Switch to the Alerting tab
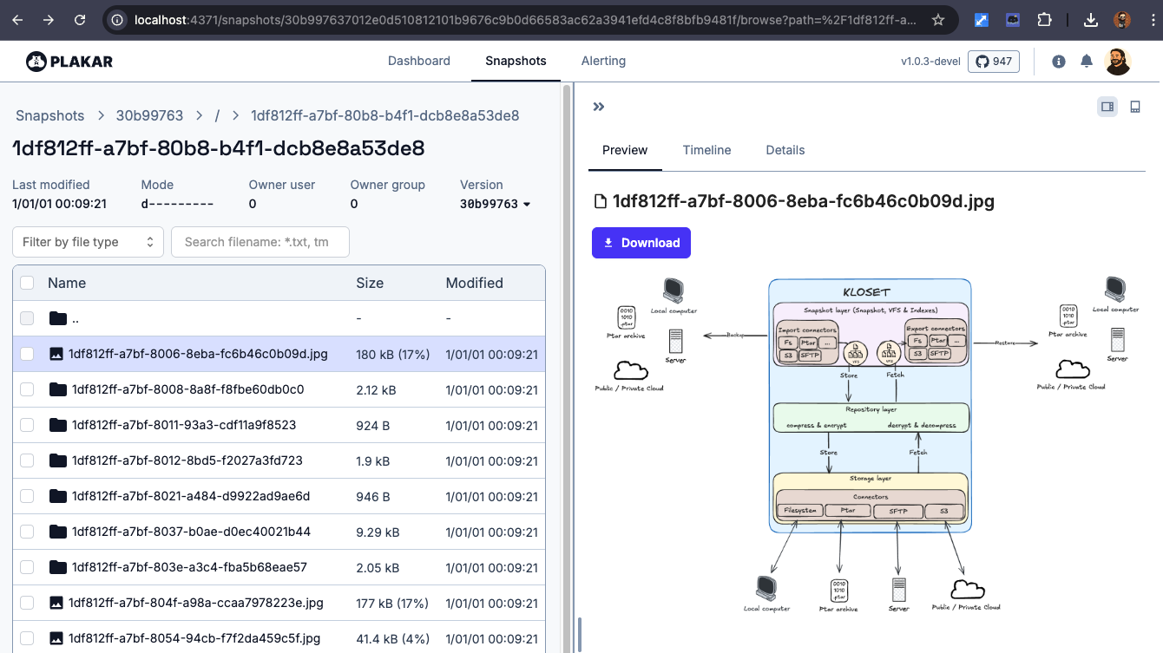 pos(603,61)
